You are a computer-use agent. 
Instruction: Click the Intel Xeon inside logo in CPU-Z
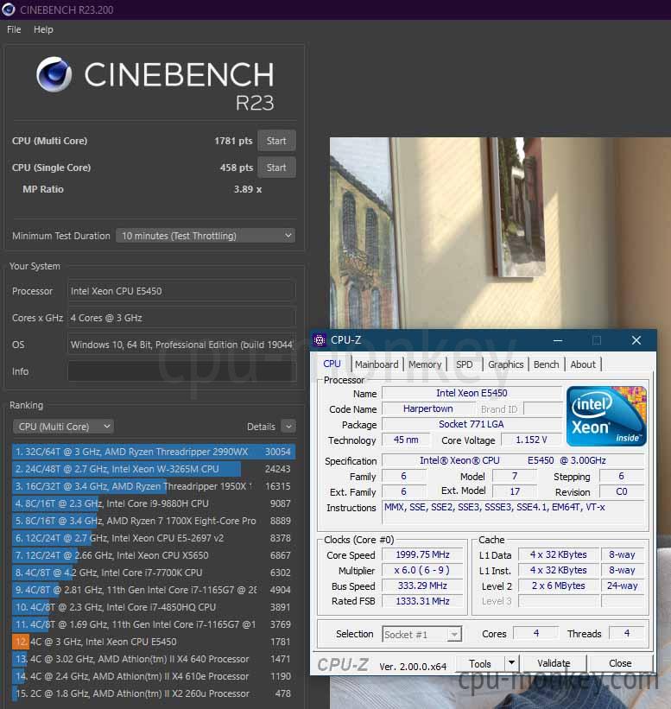(x=606, y=416)
